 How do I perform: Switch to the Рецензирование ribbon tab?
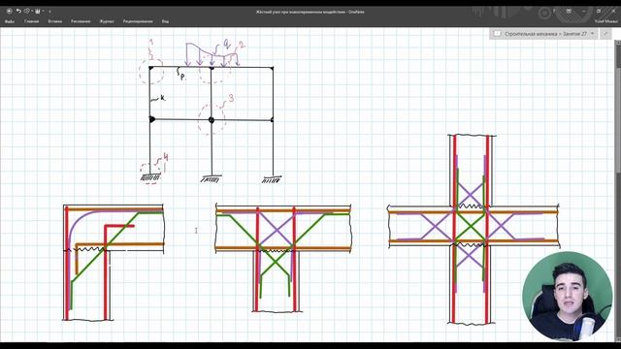[138, 21]
